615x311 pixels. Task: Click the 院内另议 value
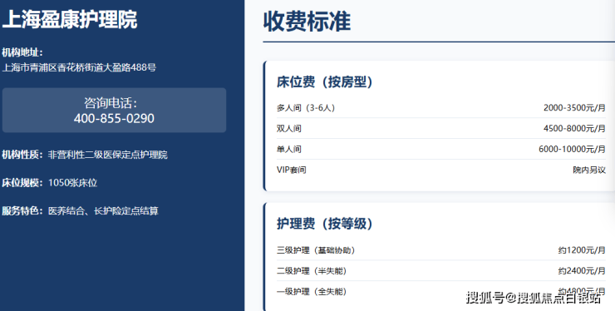pyautogui.click(x=589, y=170)
